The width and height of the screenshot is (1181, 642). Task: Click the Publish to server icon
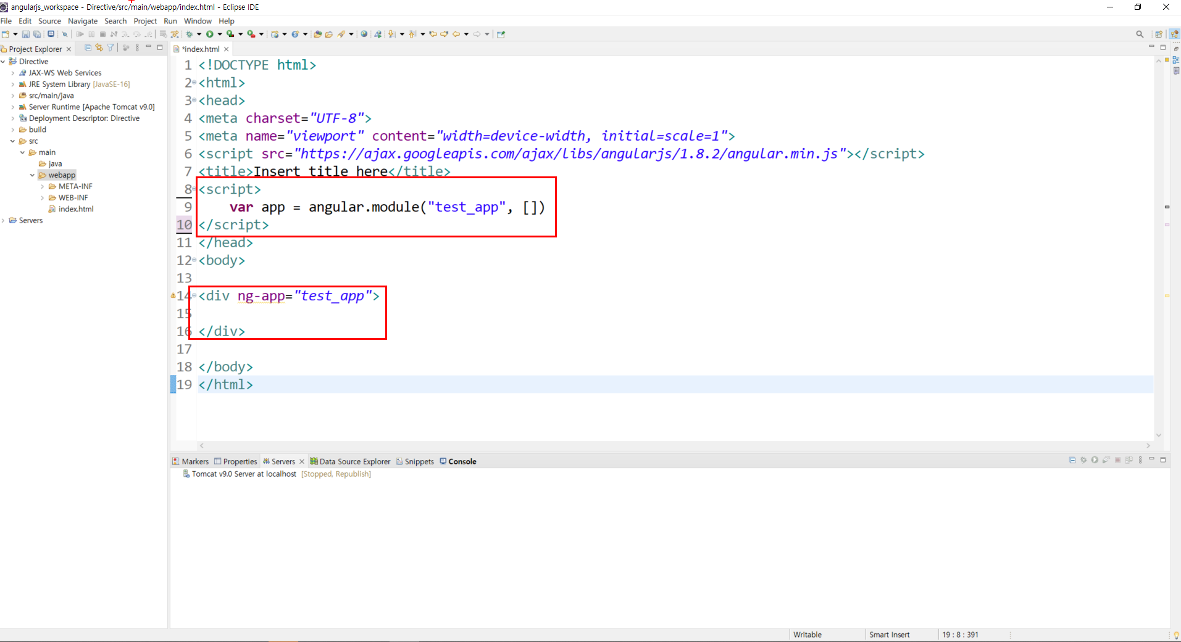click(1129, 460)
